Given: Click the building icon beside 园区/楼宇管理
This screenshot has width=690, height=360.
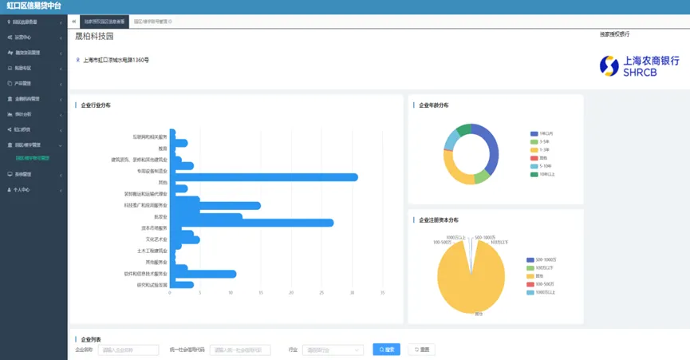Looking at the screenshot, I should tap(10, 144).
